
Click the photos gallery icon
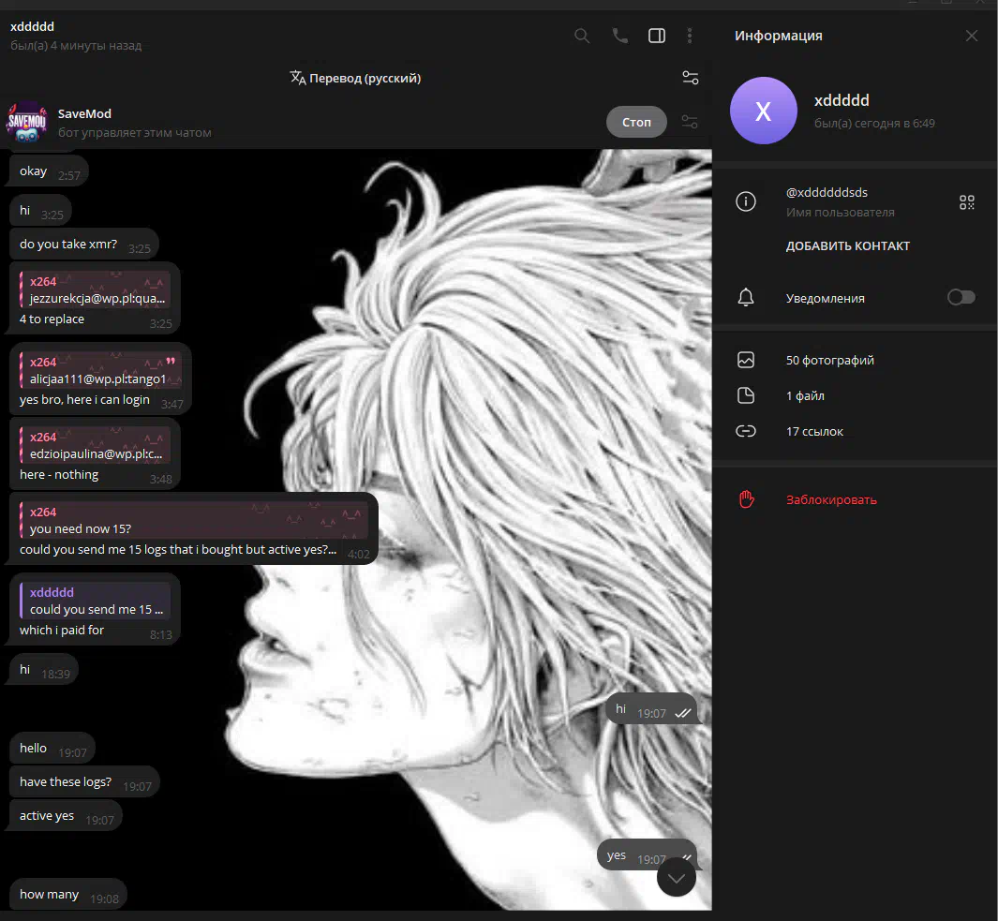[746, 361]
